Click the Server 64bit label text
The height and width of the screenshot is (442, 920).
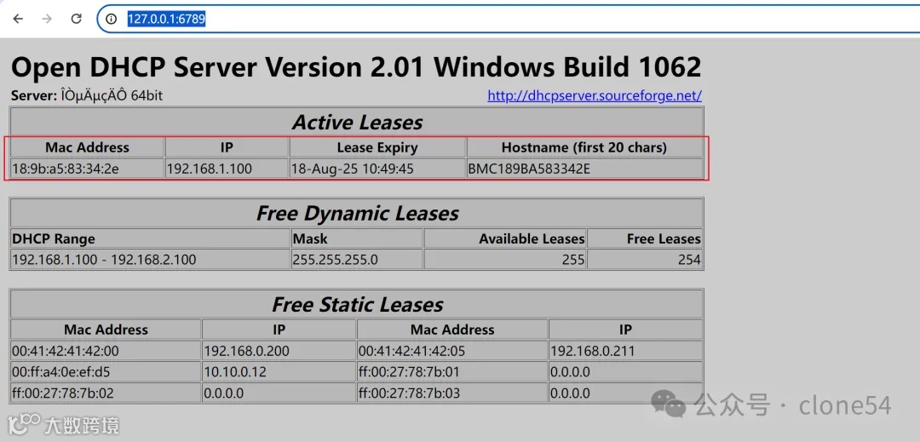pos(87,95)
